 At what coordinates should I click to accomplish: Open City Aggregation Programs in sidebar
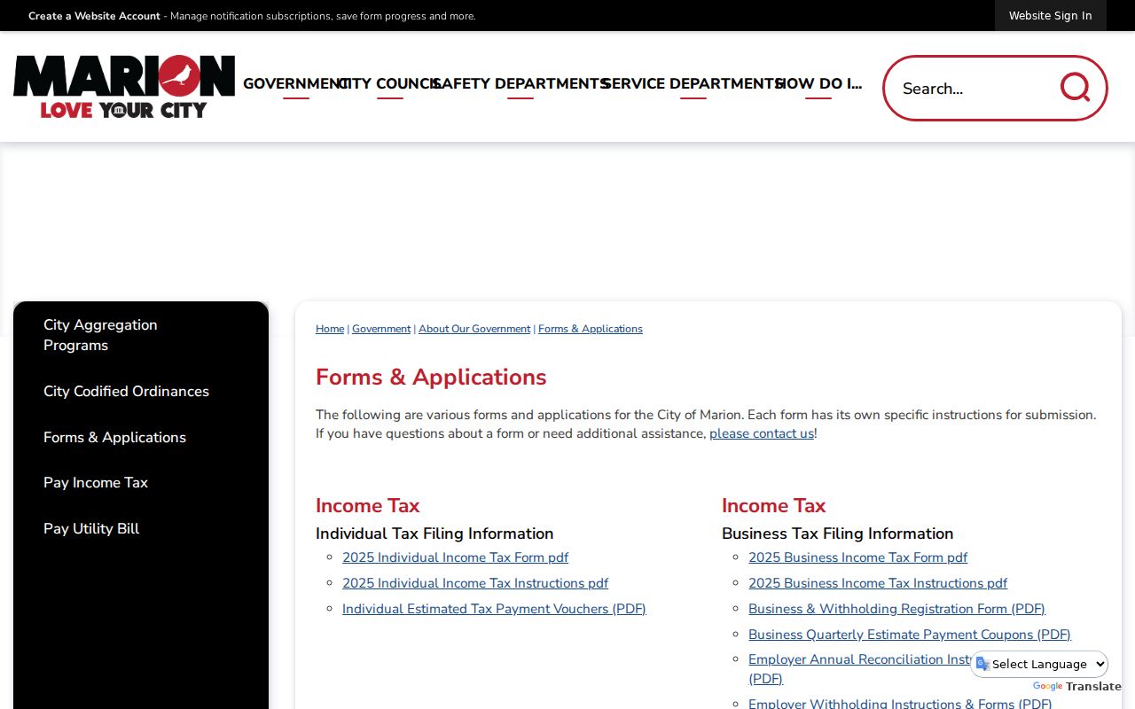click(100, 335)
